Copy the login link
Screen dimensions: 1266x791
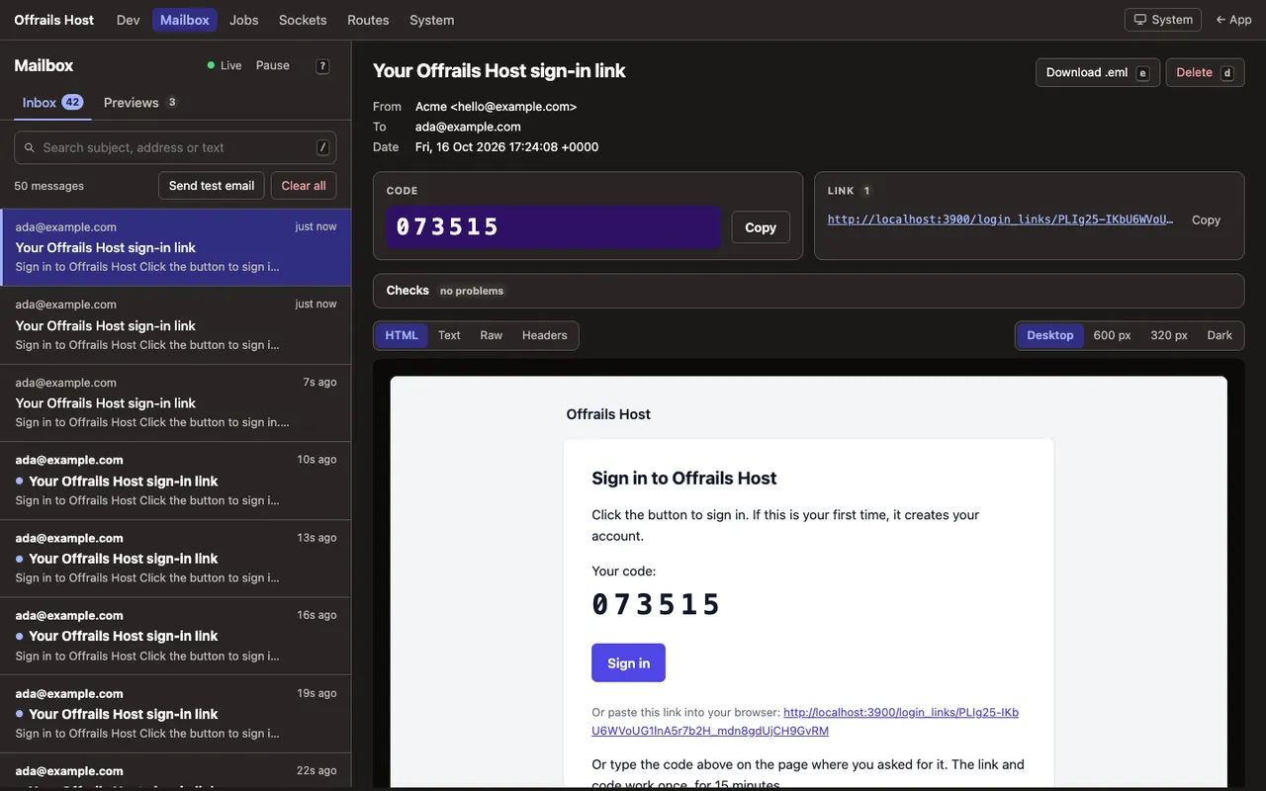point(1206,220)
